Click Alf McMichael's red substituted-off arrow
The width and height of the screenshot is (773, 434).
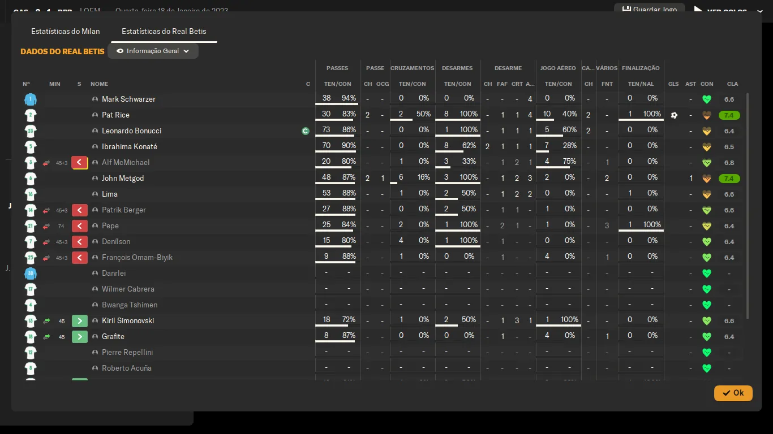80,163
